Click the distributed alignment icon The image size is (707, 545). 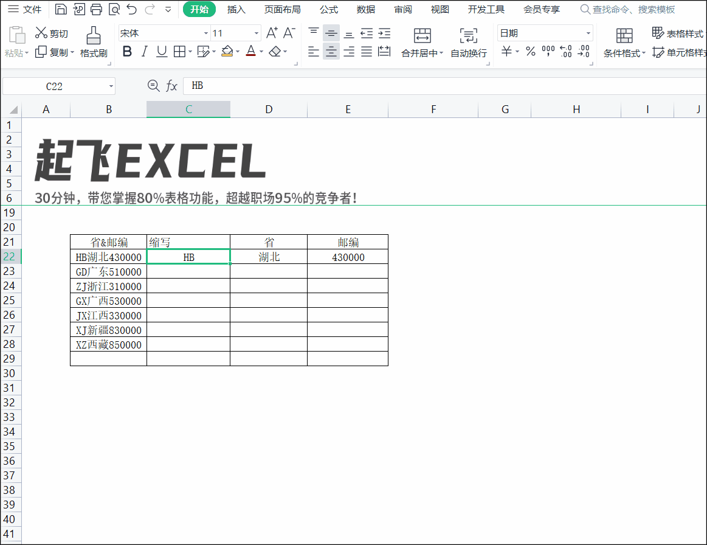pyautogui.click(x=384, y=52)
